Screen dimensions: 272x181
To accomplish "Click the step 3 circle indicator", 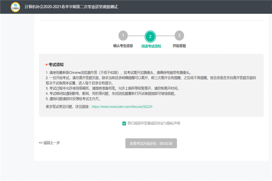I will coord(179,35).
